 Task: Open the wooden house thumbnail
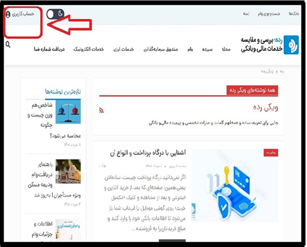click(x=68, y=171)
